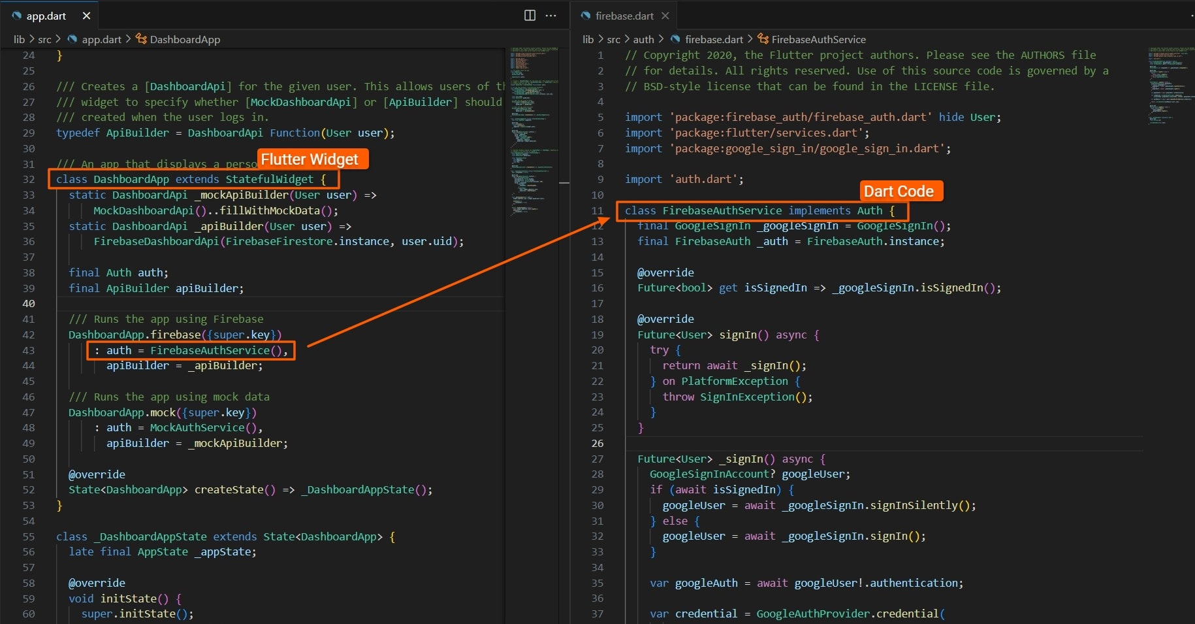Open More Actions menu in left editor

click(551, 15)
